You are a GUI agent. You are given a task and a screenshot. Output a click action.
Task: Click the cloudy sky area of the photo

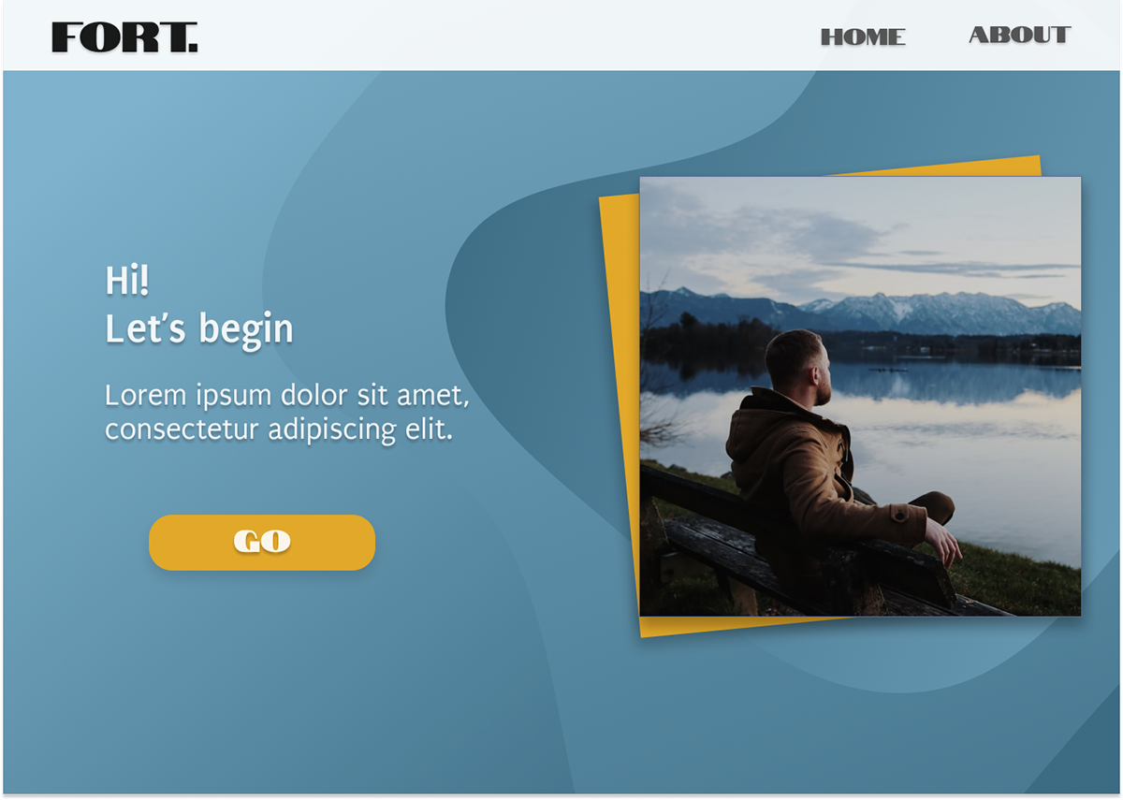coord(860,234)
